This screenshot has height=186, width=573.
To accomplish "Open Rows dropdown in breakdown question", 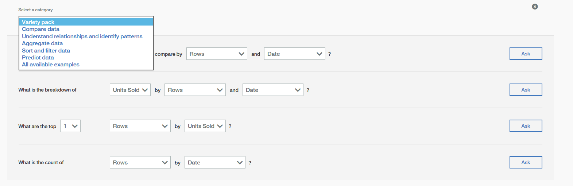I will (195, 90).
